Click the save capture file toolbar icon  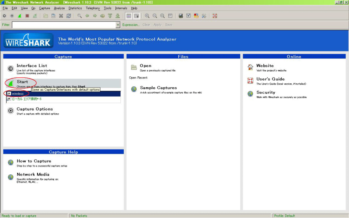click(53, 16)
